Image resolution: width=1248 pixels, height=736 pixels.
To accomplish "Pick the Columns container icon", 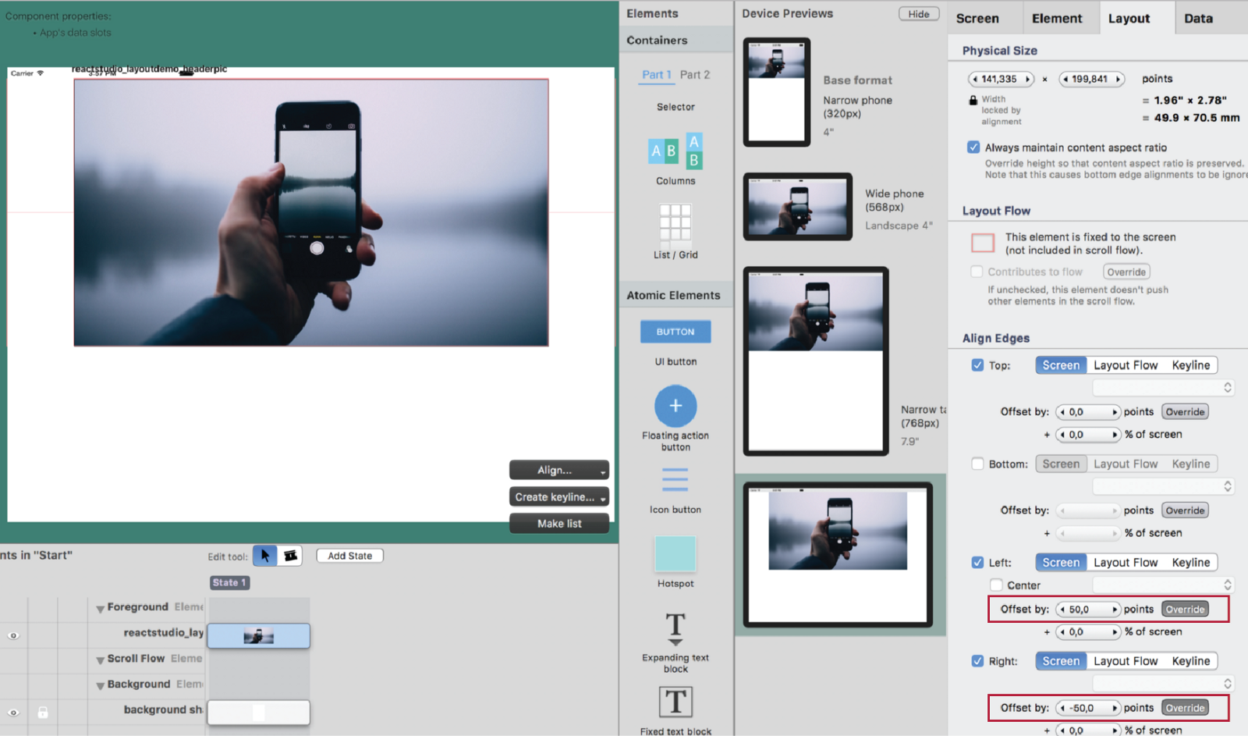I will click(675, 151).
